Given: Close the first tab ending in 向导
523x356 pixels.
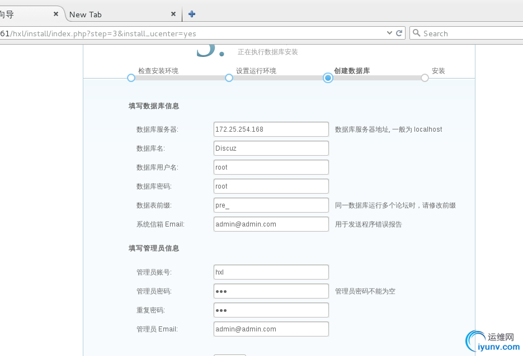Looking at the screenshot, I should coord(56,14).
